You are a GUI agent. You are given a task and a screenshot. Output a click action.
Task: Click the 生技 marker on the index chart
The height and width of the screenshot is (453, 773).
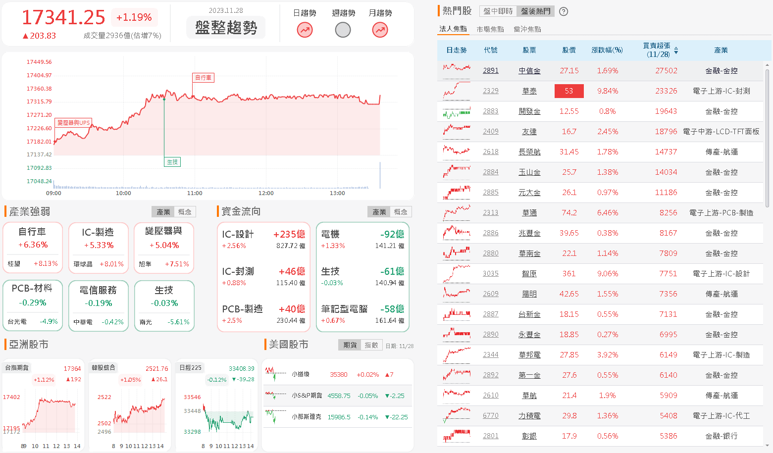pyautogui.click(x=172, y=162)
